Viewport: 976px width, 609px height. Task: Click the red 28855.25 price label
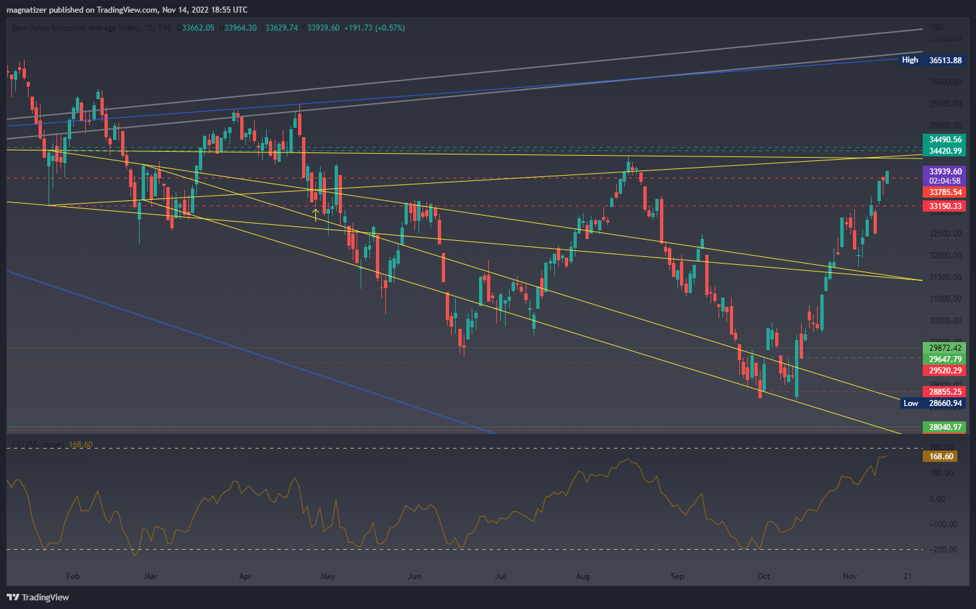(x=945, y=392)
